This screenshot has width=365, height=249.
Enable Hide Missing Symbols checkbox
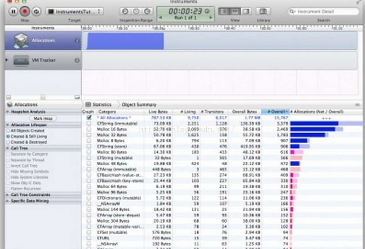pyautogui.click(x=9, y=171)
